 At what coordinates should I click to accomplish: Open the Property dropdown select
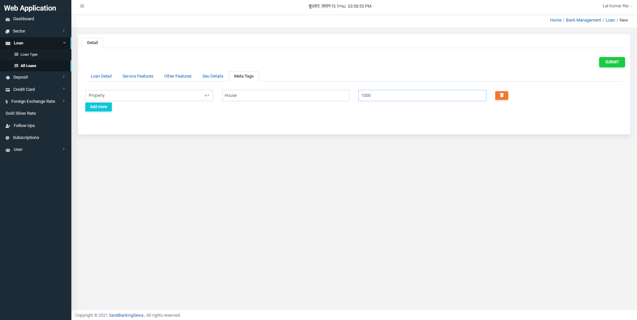pos(149,96)
